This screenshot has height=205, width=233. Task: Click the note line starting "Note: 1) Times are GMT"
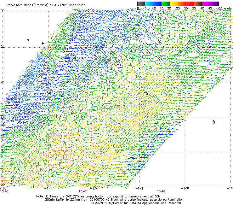point(98,196)
